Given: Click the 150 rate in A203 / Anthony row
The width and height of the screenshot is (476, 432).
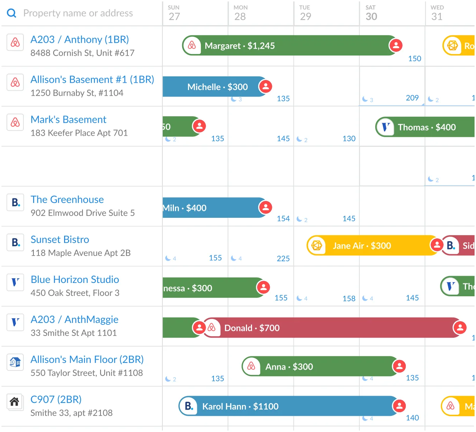Looking at the screenshot, I should click(x=414, y=59).
